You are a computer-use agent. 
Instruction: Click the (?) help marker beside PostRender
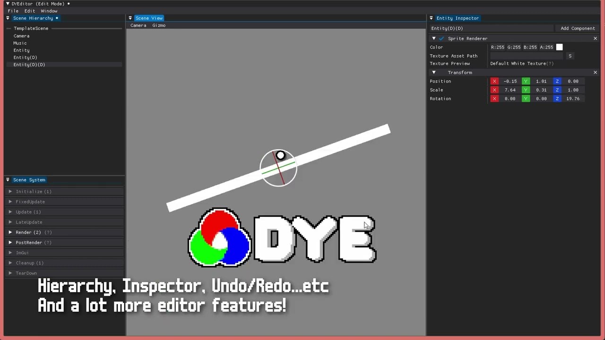coord(48,242)
